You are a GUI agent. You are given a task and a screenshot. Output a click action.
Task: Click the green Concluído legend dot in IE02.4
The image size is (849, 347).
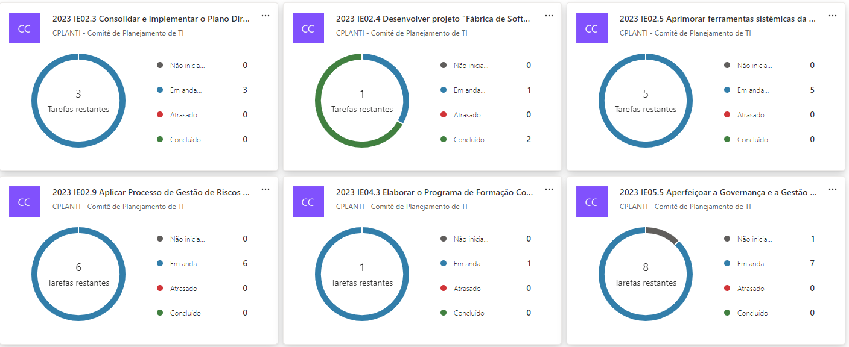[x=444, y=140]
